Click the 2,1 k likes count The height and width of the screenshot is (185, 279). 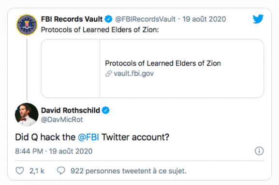37,171
